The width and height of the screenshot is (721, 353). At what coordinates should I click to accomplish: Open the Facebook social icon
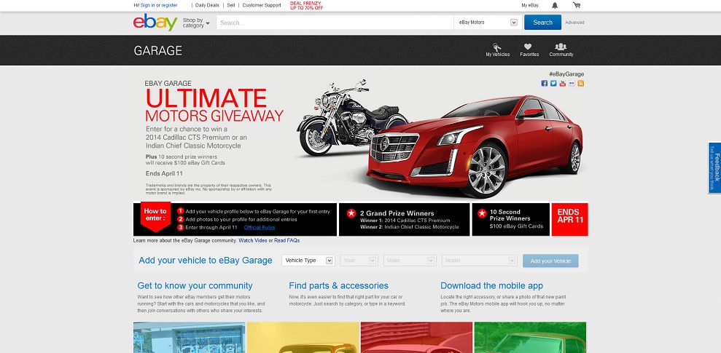click(x=545, y=84)
